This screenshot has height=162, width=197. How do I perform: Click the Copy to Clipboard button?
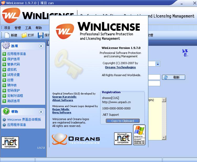pos(123,121)
